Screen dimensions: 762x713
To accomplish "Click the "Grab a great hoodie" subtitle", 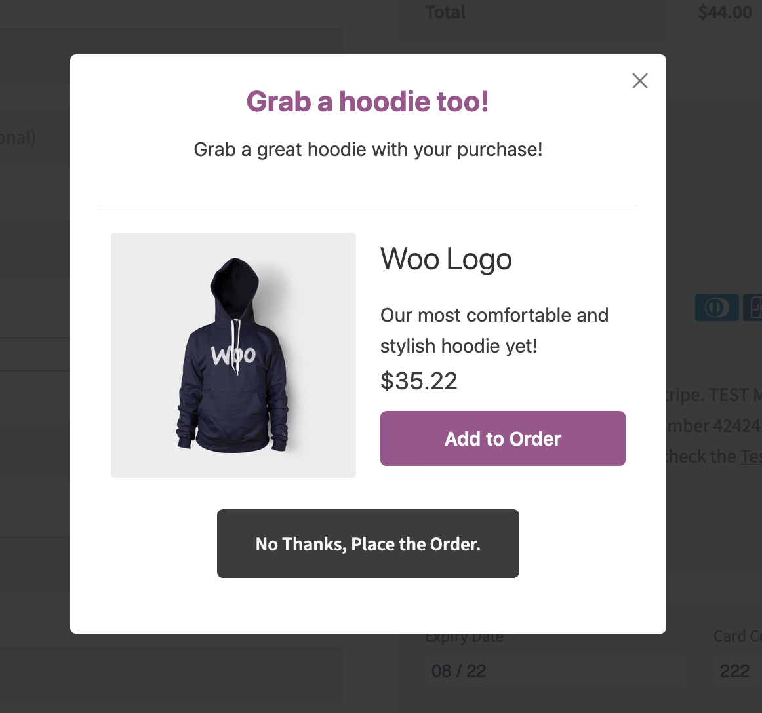I will [368, 149].
